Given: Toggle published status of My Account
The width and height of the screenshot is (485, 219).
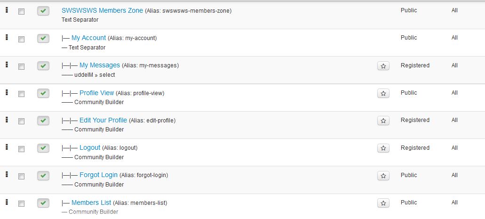Looking at the screenshot, I should tap(43, 39).
